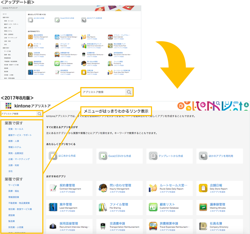250x234 pixels.
Task: Click the large 案件管理 blue notebook icon
Action: (x=53, y=207)
